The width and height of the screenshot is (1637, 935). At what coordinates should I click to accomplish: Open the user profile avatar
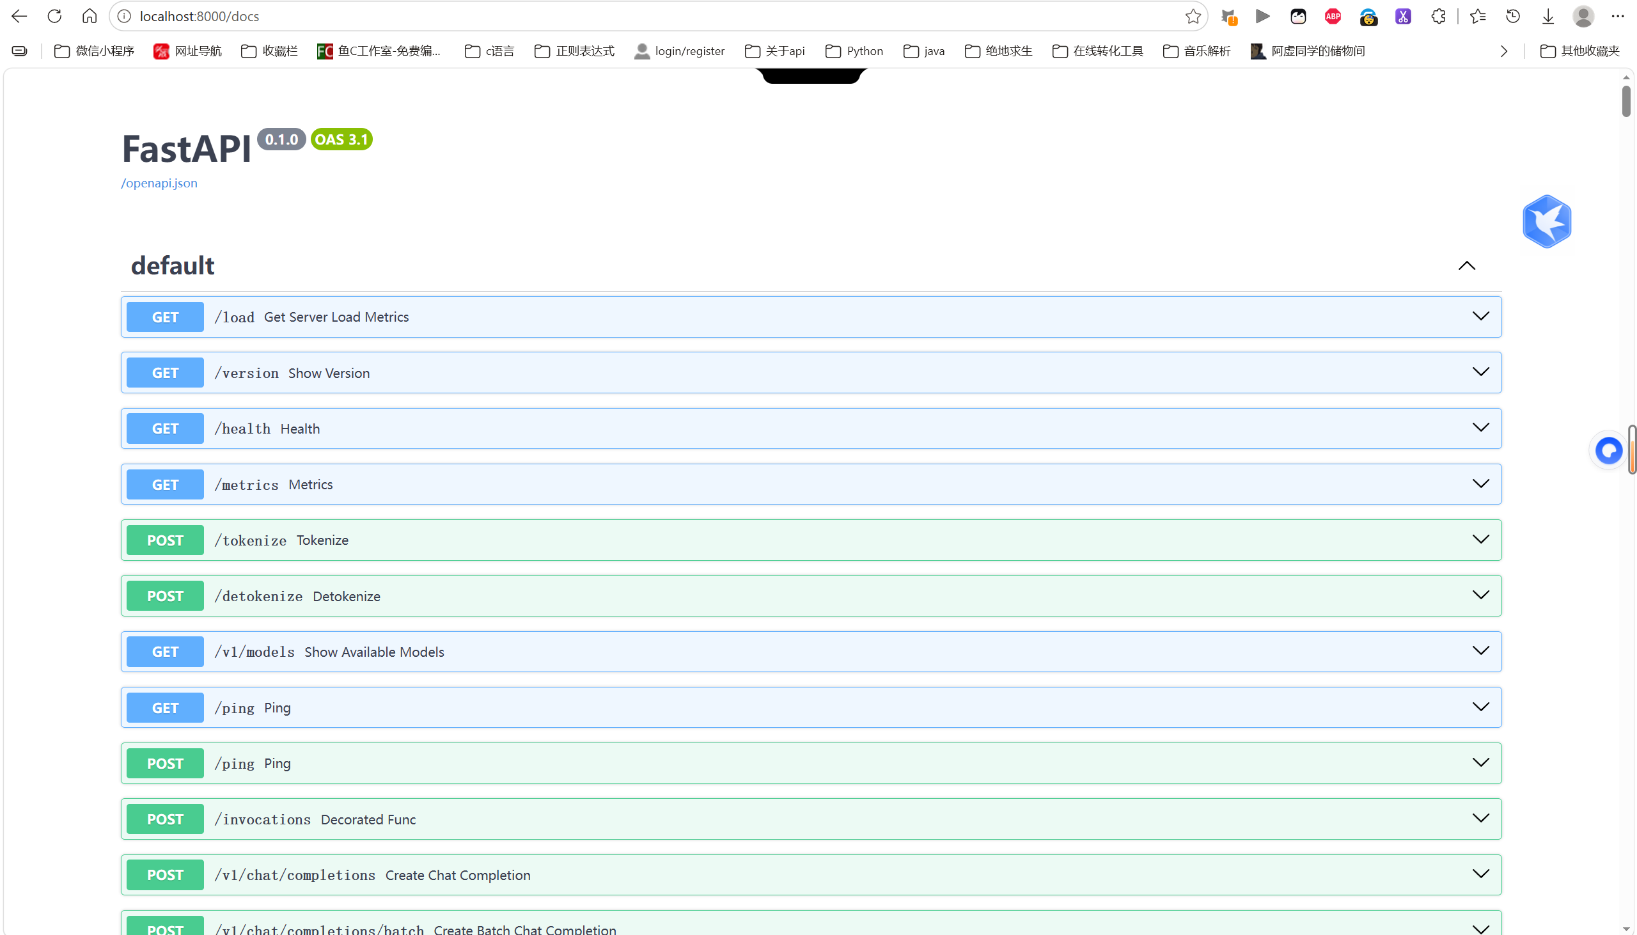coord(1583,16)
